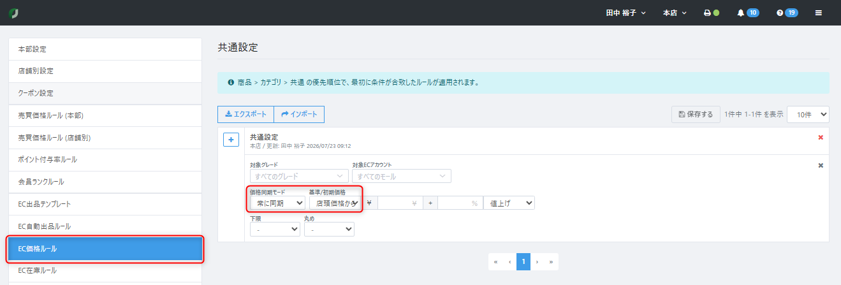Image resolution: width=841 pixels, height=285 pixels.
Task: Click 本店 / 更新: 田中 裕子 timestamp text
Action: coord(300,146)
